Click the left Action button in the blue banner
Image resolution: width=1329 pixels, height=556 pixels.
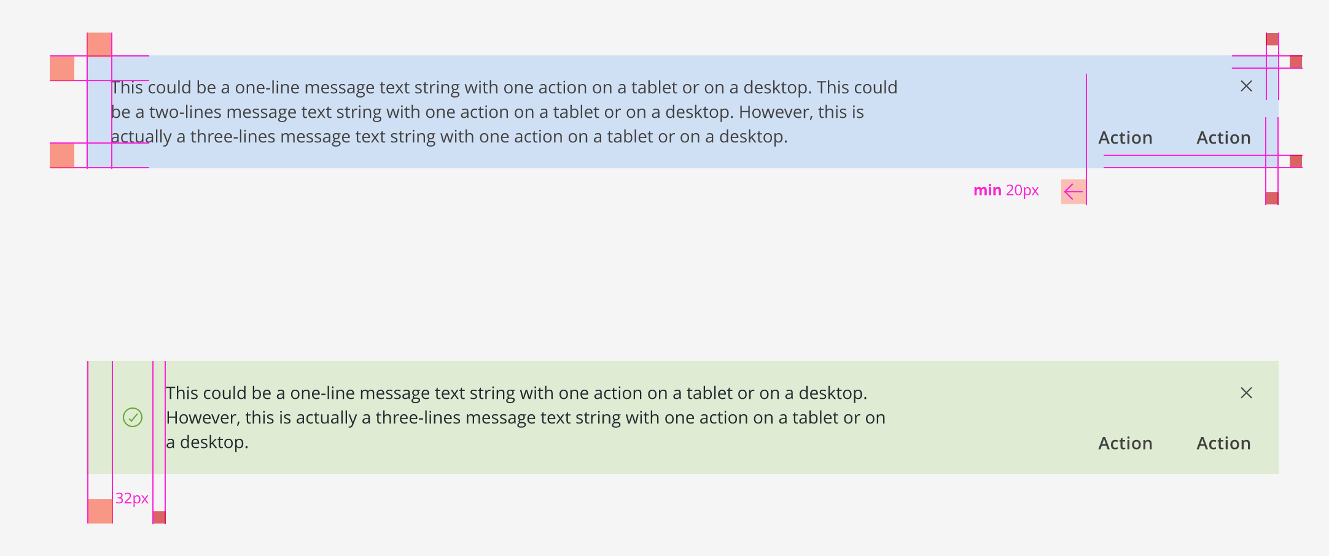point(1125,137)
